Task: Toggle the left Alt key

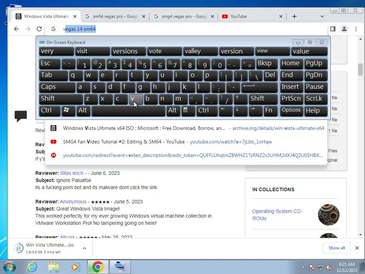Action: coord(83,111)
